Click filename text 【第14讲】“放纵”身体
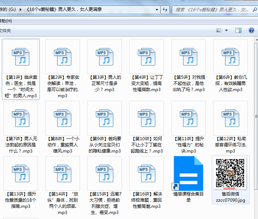The image size is (258, 219). [x=63, y=203]
